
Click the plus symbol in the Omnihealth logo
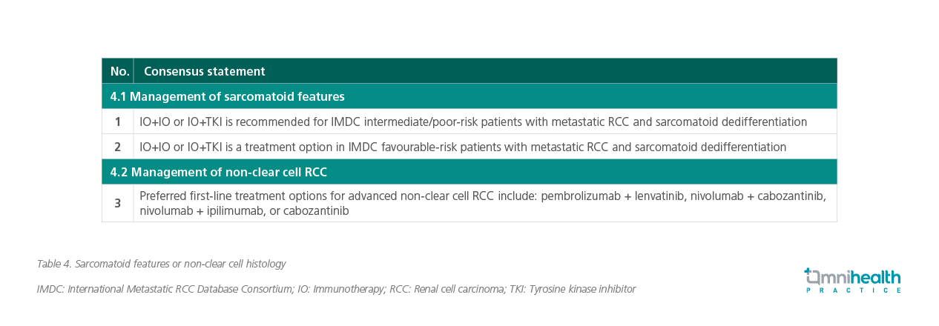click(808, 272)
